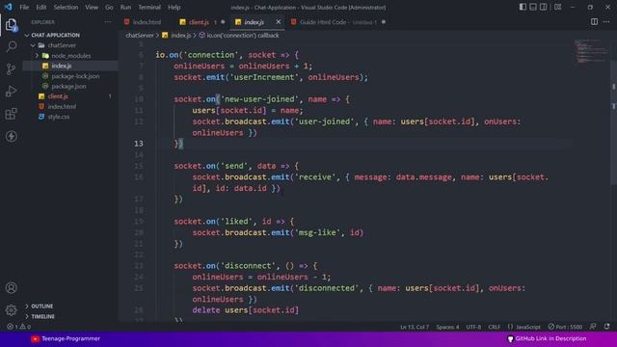Screen dimensions: 617x347
Task: Open the Manage gear icon
Action: [11, 310]
